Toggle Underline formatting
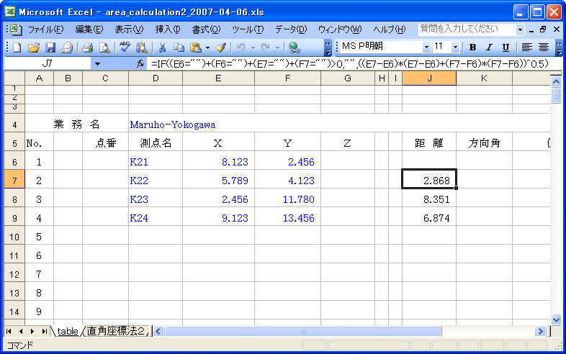Viewport: 566px width, 354px height. tap(506, 47)
